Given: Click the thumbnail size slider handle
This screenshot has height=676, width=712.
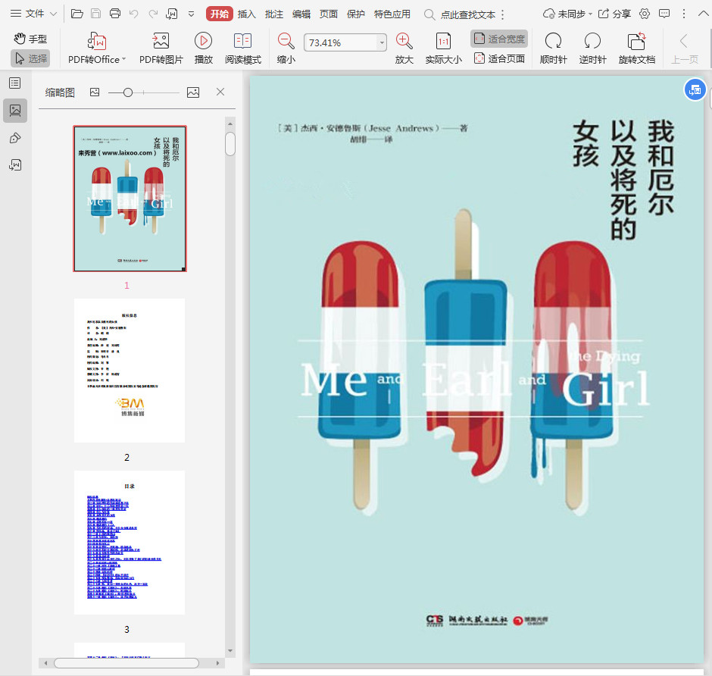Looking at the screenshot, I should tap(128, 92).
